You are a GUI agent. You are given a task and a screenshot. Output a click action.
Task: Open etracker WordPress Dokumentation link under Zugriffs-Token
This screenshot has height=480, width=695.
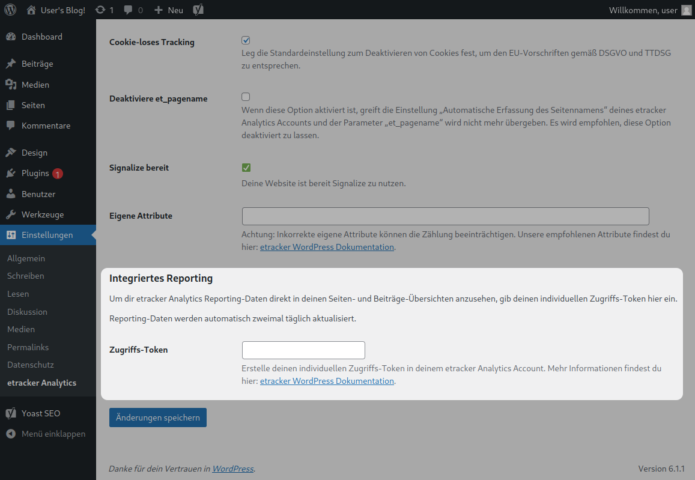[x=327, y=381]
